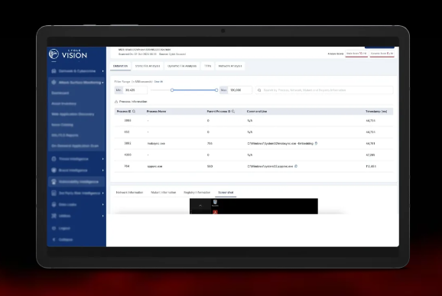Expand the Utilities menu arrow

tap(103, 216)
